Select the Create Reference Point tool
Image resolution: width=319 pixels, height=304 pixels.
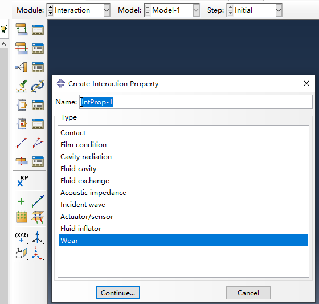coord(22,181)
